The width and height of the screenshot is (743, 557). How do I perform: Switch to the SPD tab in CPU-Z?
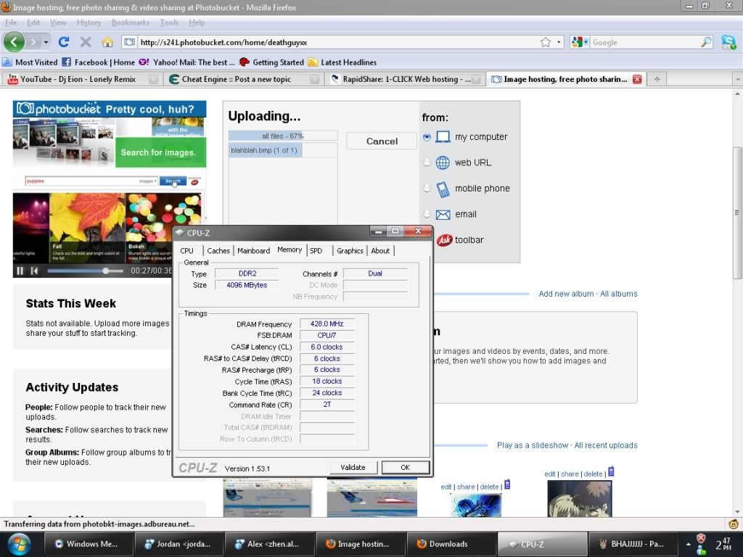(316, 250)
